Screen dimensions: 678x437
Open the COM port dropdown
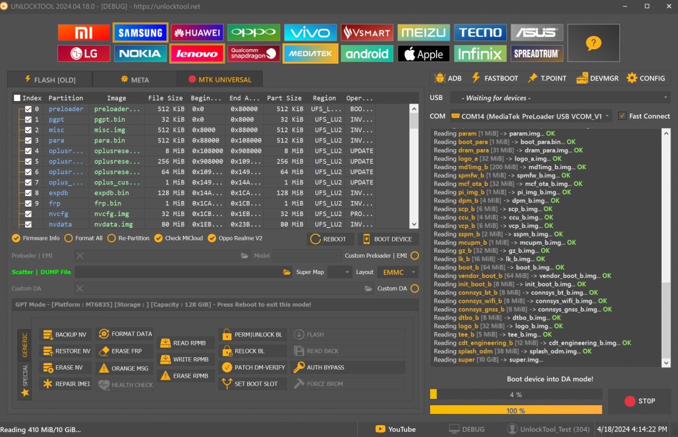coord(530,116)
